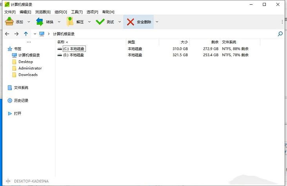Click the status bar style toggle icon
This screenshot has width=287, height=186.
click(8, 181)
